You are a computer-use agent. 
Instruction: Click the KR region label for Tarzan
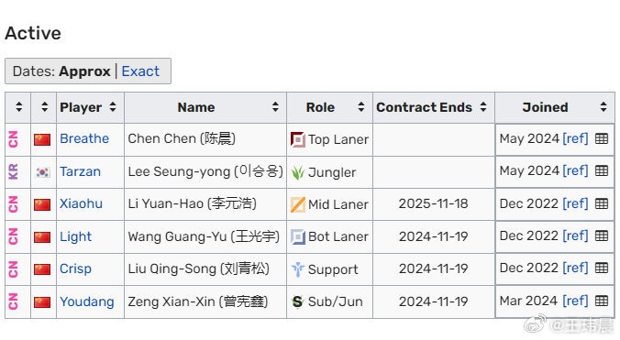(13, 171)
